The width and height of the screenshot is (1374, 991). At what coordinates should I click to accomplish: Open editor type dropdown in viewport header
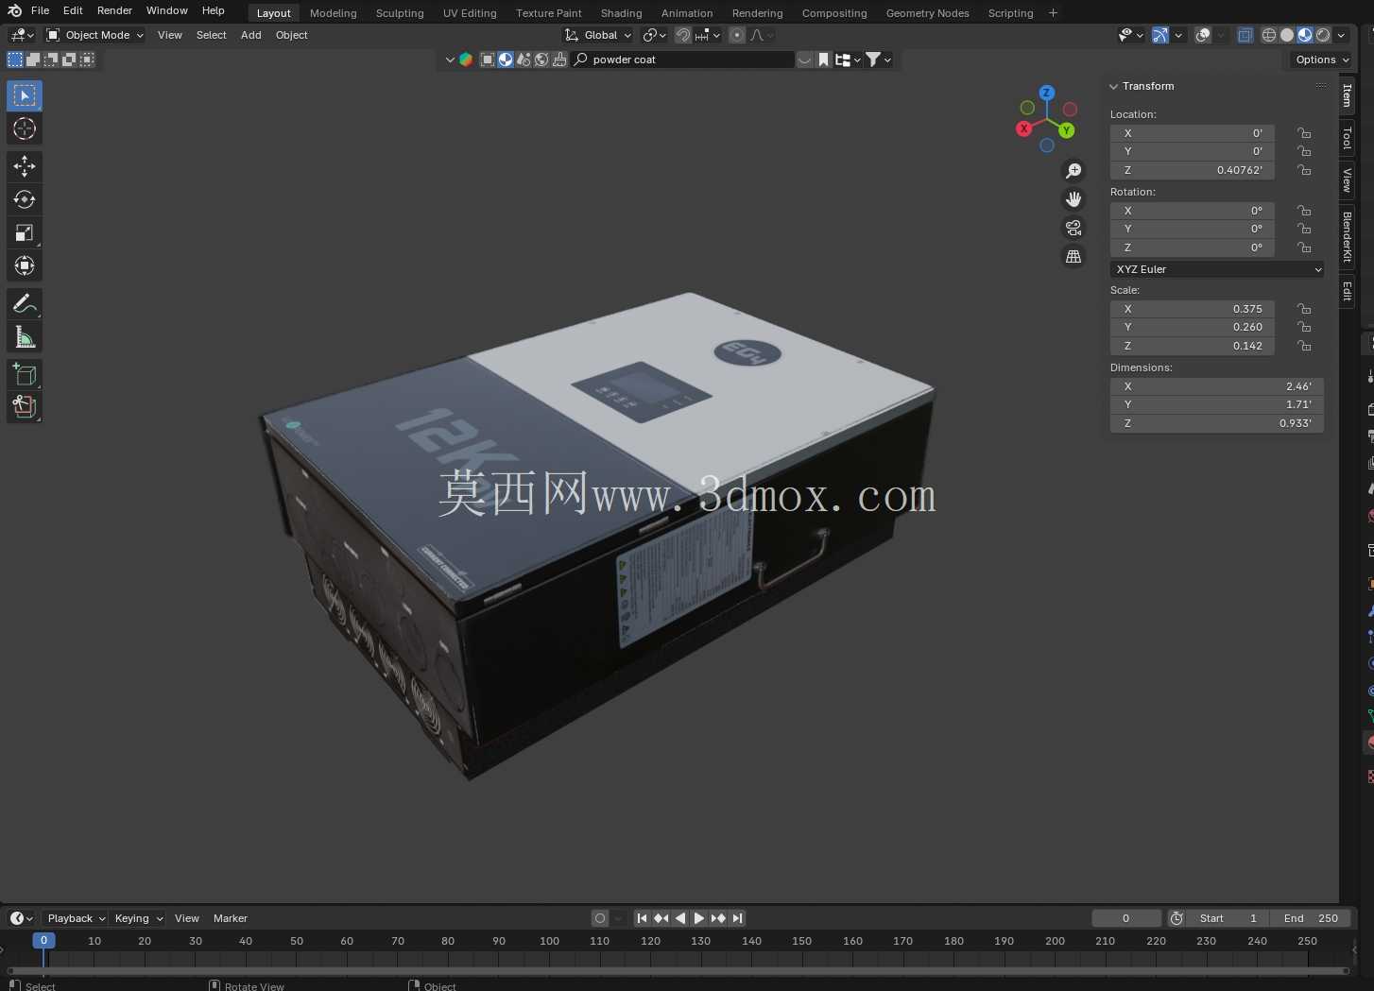tap(21, 35)
